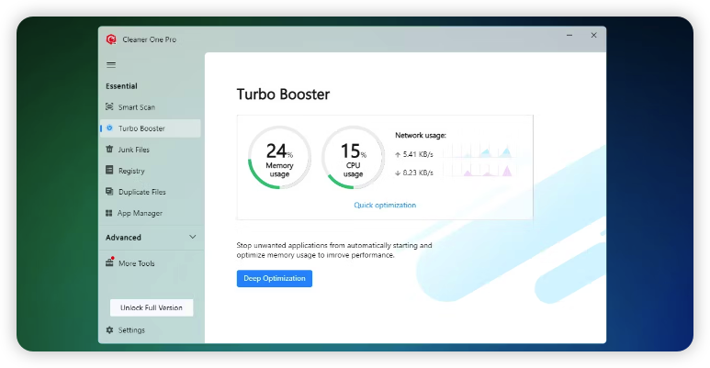710x368 pixels.
Task: Click Unlock Full Version button
Action: point(152,307)
